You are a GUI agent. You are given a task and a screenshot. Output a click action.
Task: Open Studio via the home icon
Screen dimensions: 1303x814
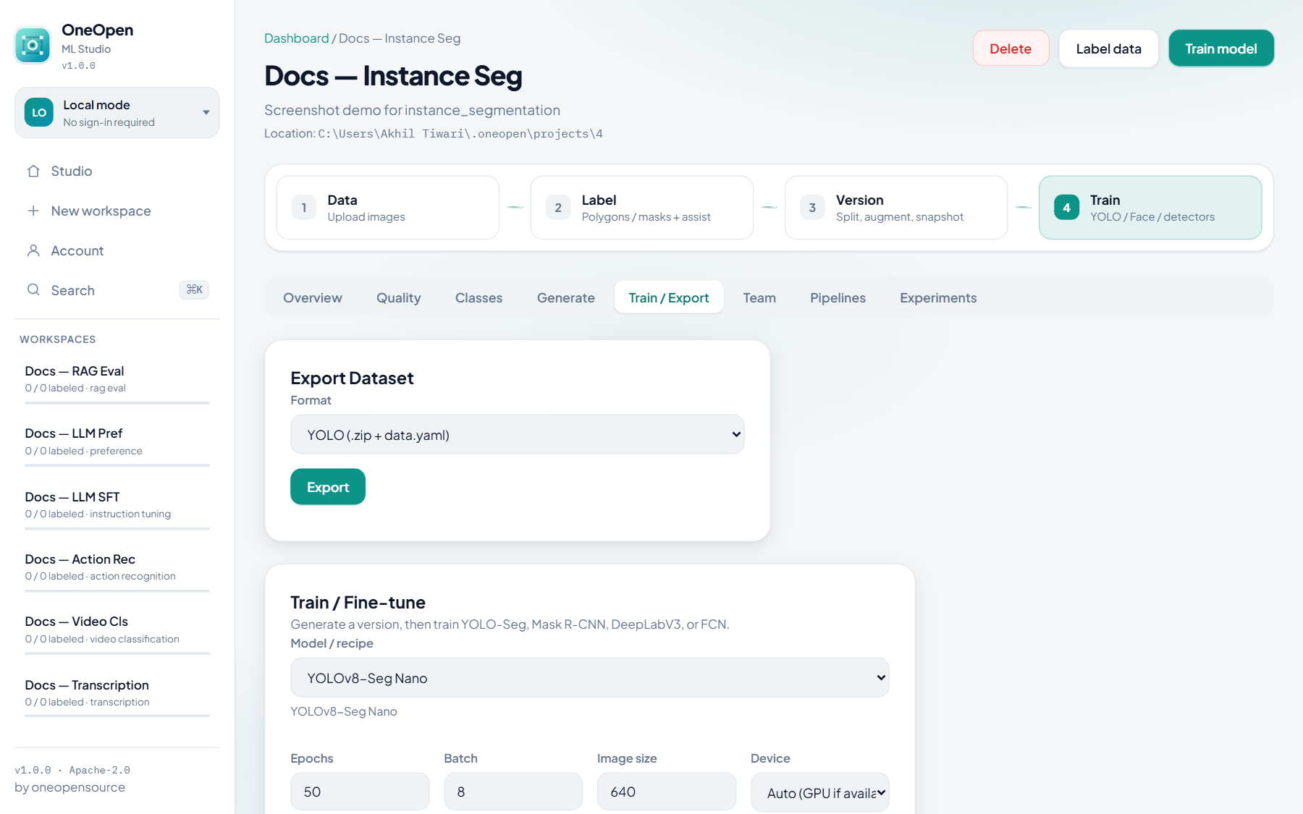pos(33,171)
